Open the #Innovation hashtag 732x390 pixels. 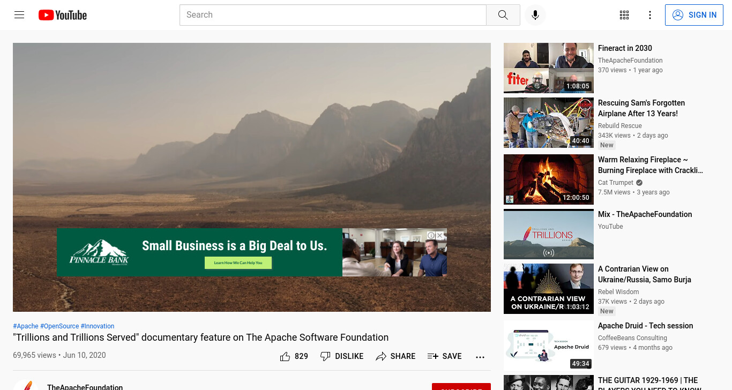click(x=98, y=326)
